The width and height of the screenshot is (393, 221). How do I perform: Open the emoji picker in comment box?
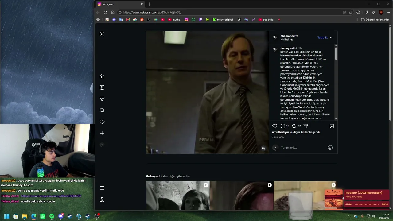click(330, 148)
